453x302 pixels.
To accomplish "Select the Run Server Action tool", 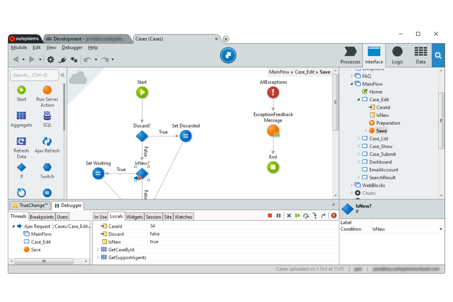I will (x=47, y=90).
